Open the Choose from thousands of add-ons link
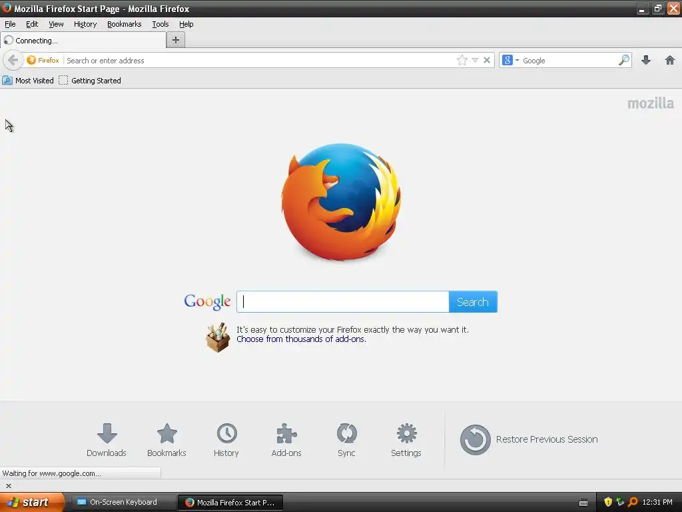Viewport: 682px width, 512px height. [x=301, y=339]
